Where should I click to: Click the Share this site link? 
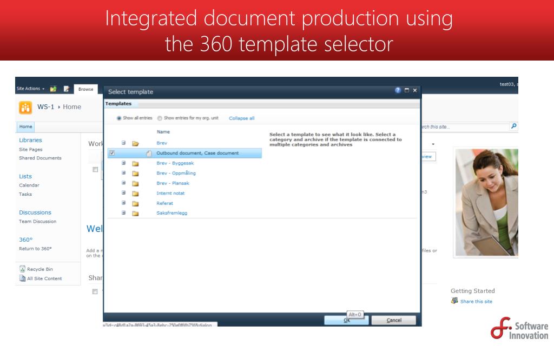point(476,302)
